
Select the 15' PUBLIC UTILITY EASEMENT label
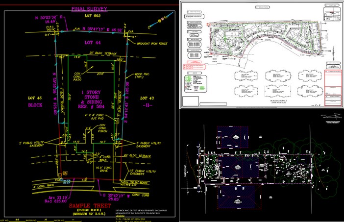tap(143, 172)
